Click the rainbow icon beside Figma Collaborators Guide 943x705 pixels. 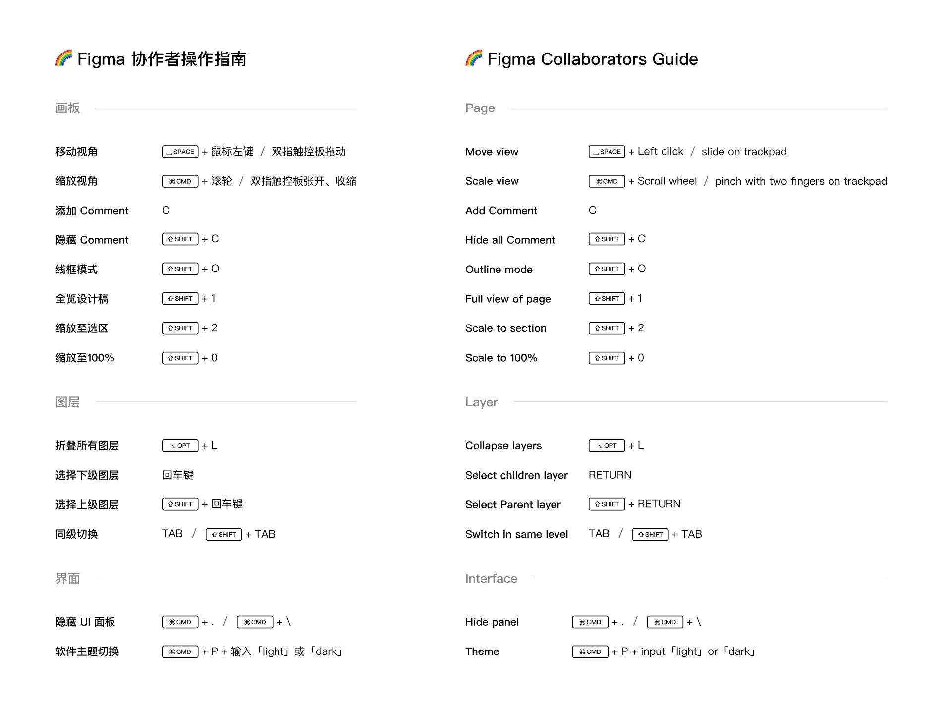coord(474,58)
